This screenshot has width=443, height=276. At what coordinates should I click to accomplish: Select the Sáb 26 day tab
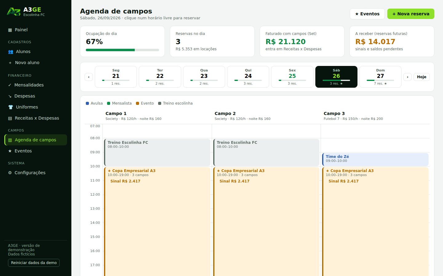(x=336, y=77)
